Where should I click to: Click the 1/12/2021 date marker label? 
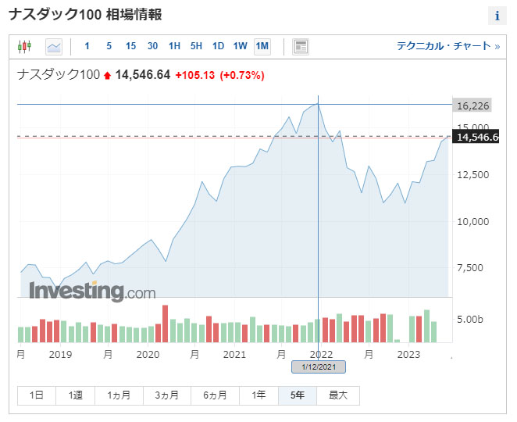318,367
